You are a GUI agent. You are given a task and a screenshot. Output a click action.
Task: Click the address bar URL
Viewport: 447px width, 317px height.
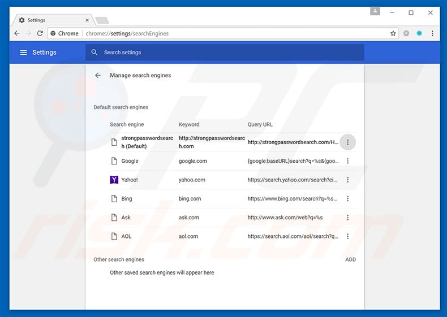tap(127, 33)
